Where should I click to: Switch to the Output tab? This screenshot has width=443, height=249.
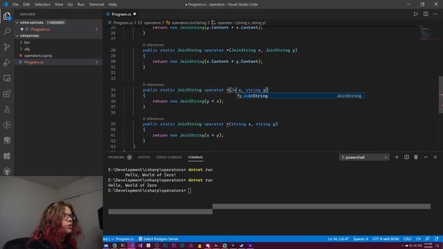(144, 157)
